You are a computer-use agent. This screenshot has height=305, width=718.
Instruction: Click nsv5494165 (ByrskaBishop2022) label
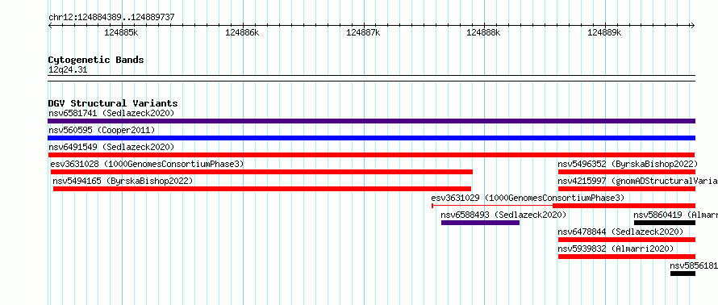pos(123,181)
